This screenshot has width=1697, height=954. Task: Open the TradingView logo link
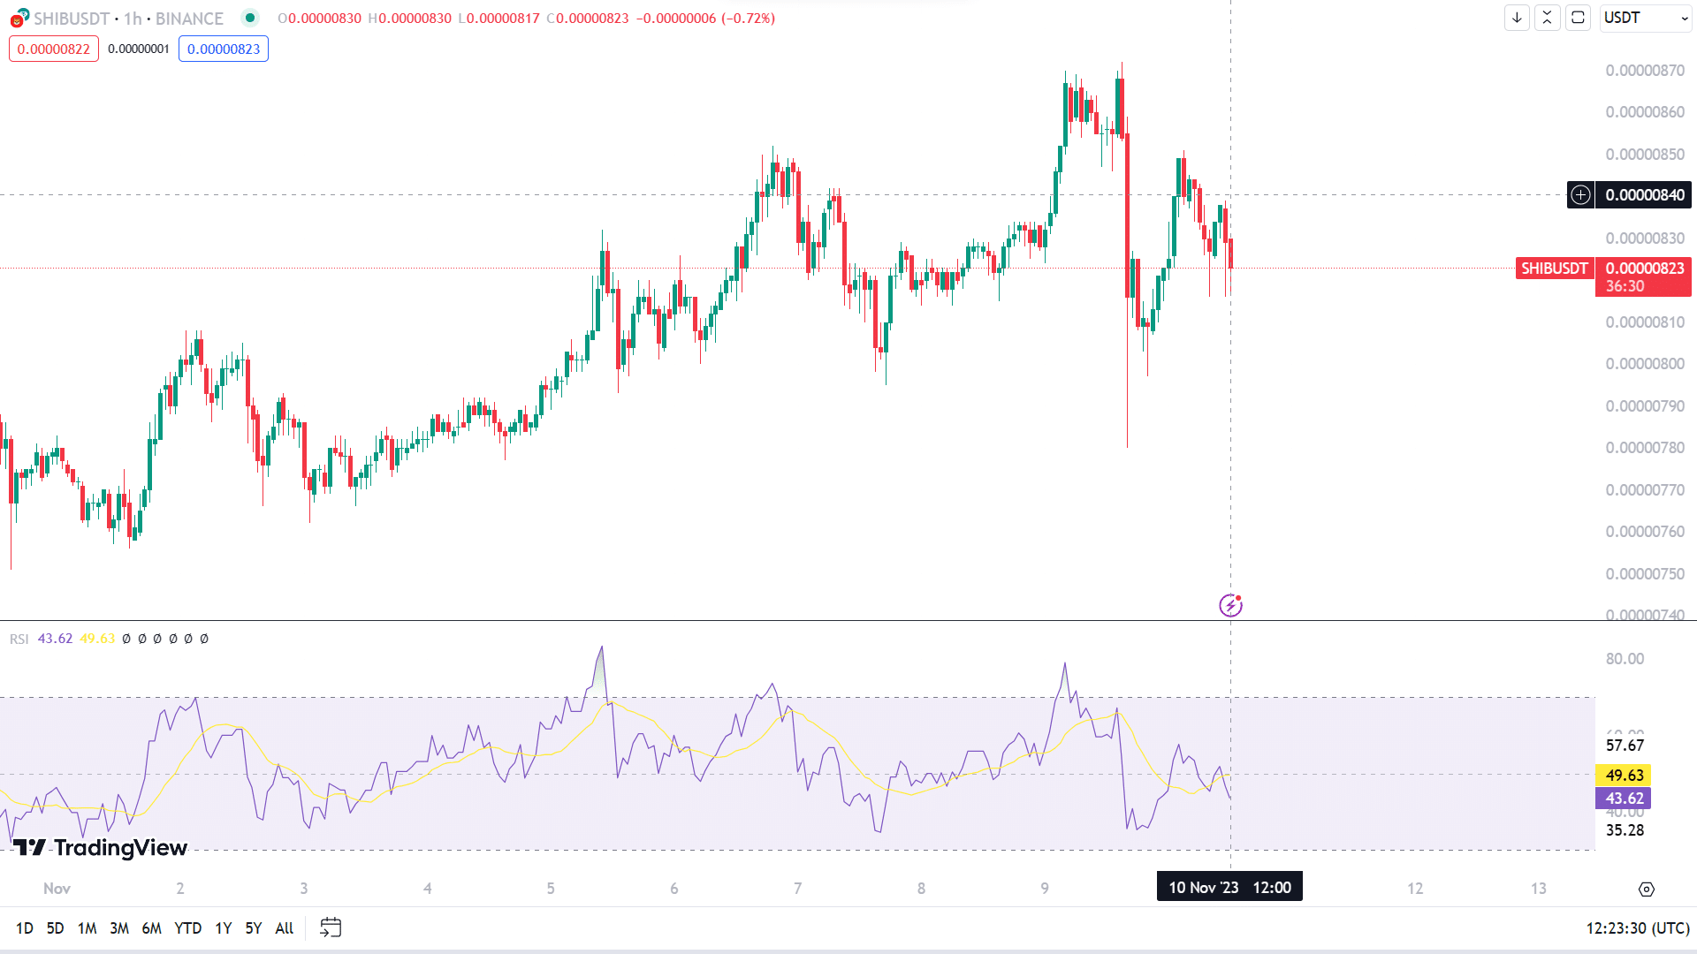tap(100, 848)
